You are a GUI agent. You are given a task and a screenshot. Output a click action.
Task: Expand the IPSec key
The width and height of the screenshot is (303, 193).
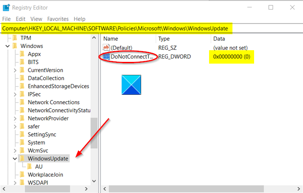click(15, 94)
